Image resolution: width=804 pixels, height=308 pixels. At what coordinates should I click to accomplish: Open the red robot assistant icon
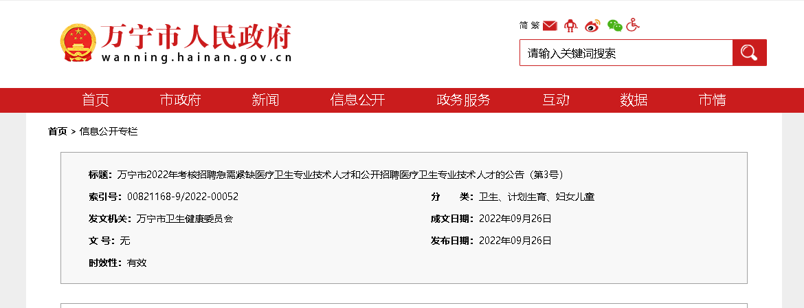click(x=570, y=25)
